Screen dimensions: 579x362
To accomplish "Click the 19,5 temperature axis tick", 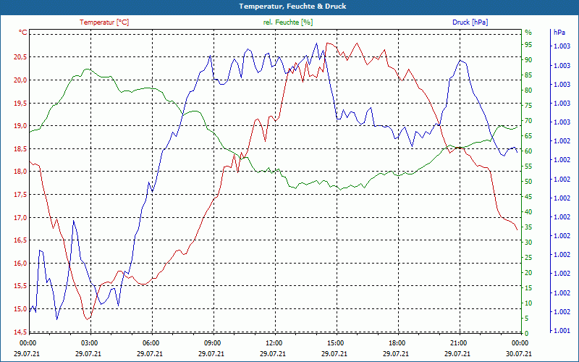I will click(21, 103).
